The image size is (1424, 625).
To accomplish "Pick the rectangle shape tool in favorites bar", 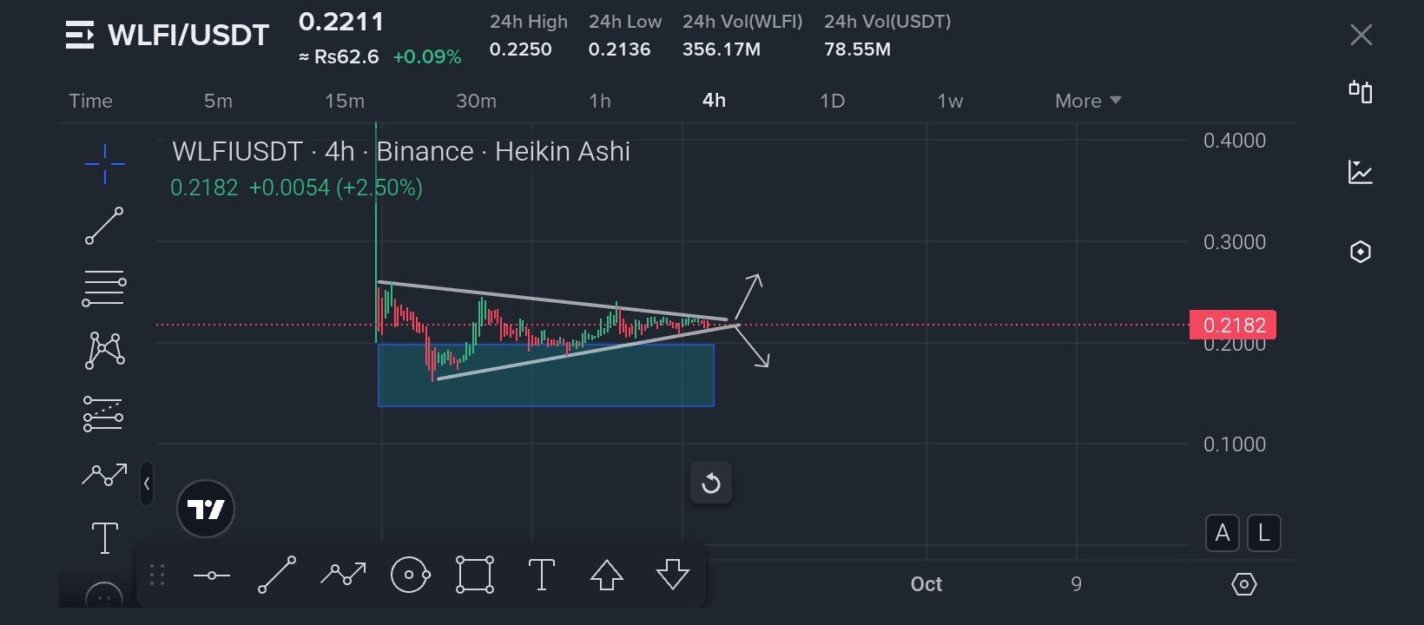I will [475, 575].
